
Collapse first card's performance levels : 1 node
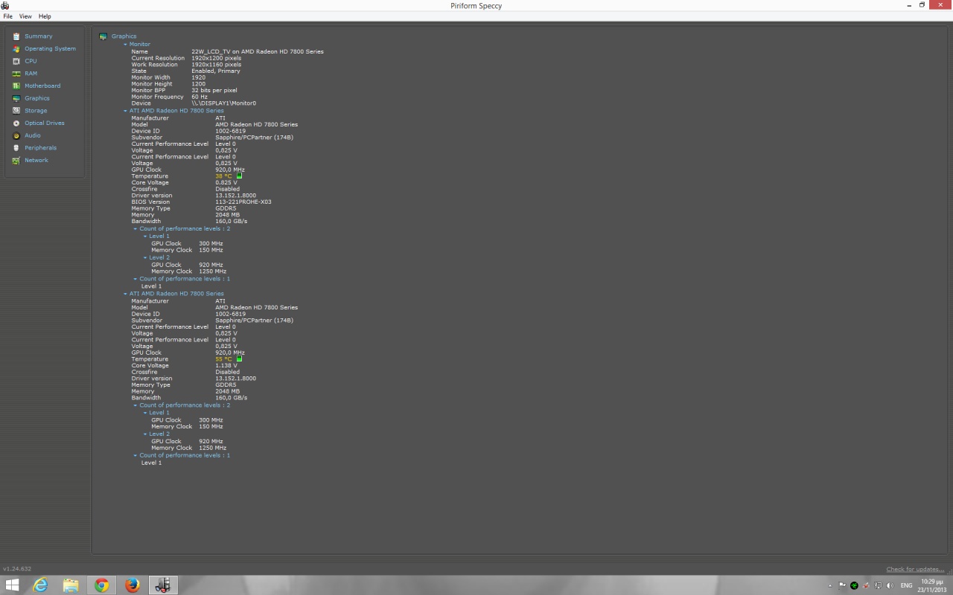point(136,279)
